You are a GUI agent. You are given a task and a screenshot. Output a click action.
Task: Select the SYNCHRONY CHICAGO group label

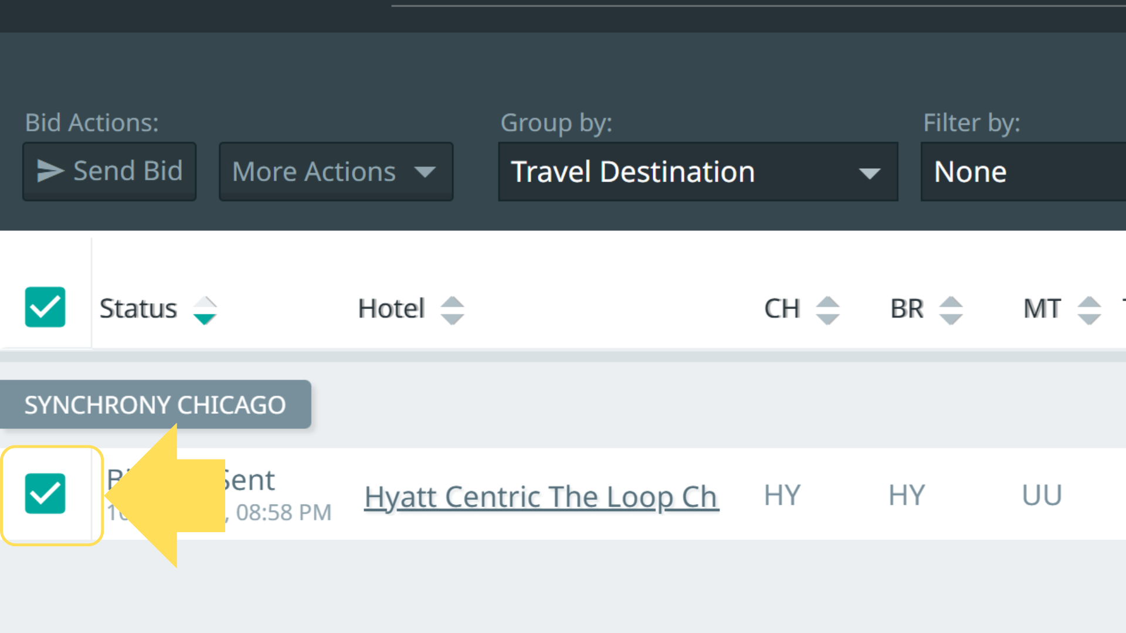pyautogui.click(x=155, y=404)
